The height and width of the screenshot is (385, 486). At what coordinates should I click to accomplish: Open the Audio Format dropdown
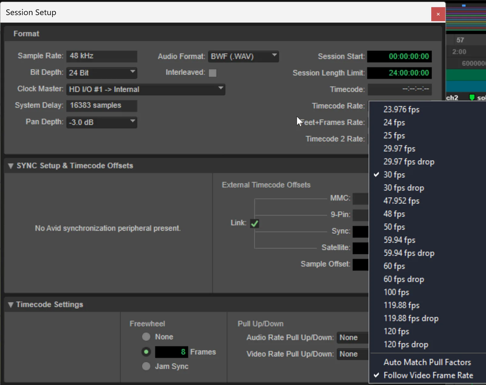(243, 56)
